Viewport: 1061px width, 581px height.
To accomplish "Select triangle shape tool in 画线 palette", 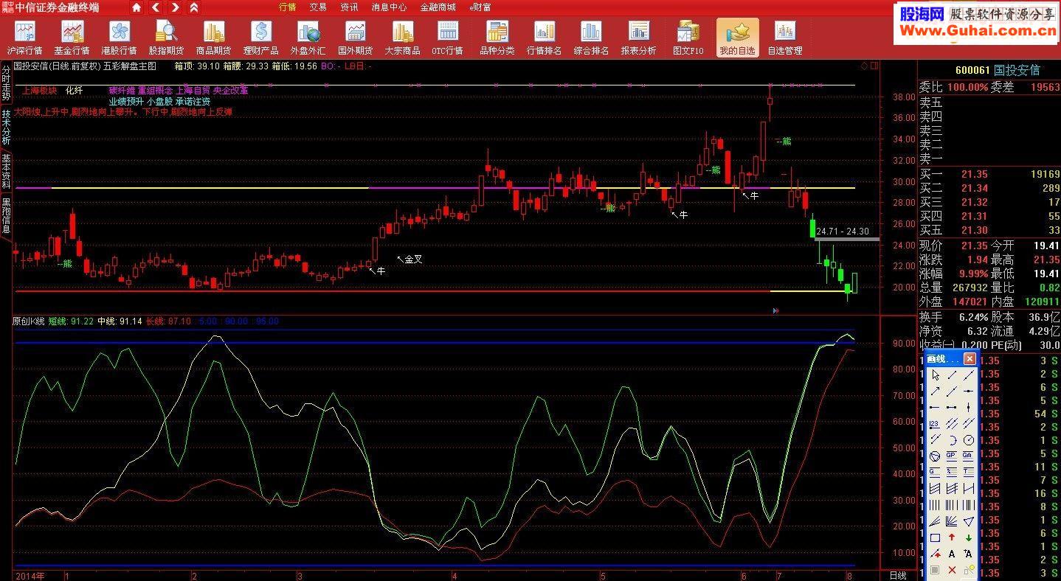I will click(x=968, y=521).
